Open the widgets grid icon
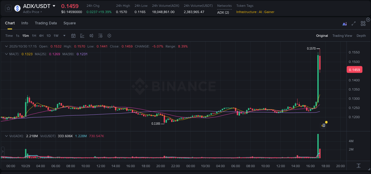This screenshot has width=371, height=174. click(363, 23)
